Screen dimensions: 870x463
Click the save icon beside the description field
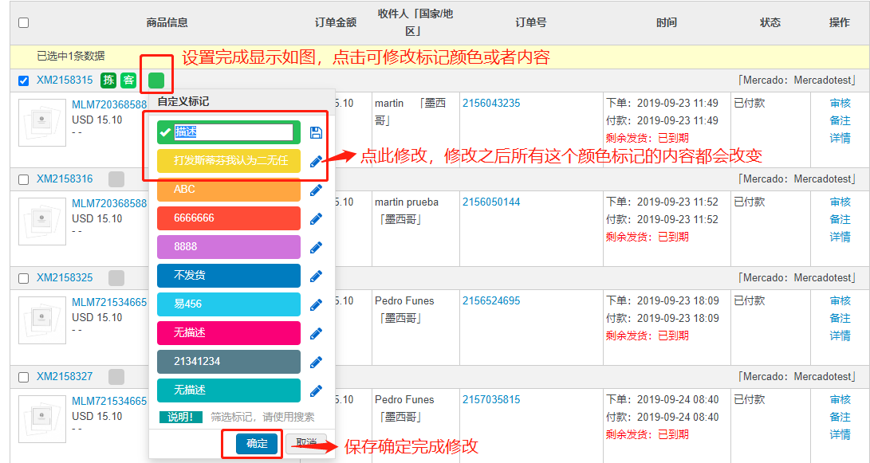316,133
